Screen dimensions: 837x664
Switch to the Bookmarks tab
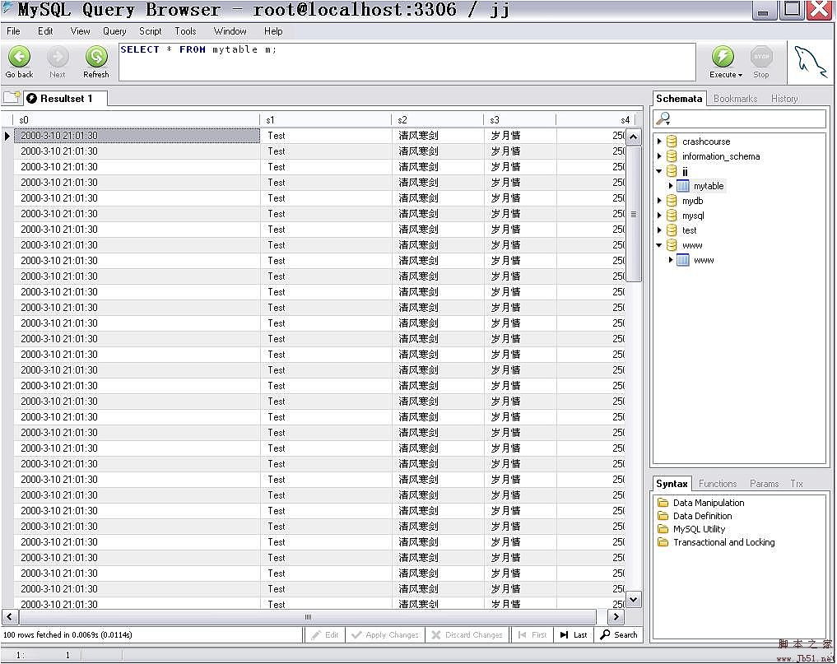(x=735, y=99)
